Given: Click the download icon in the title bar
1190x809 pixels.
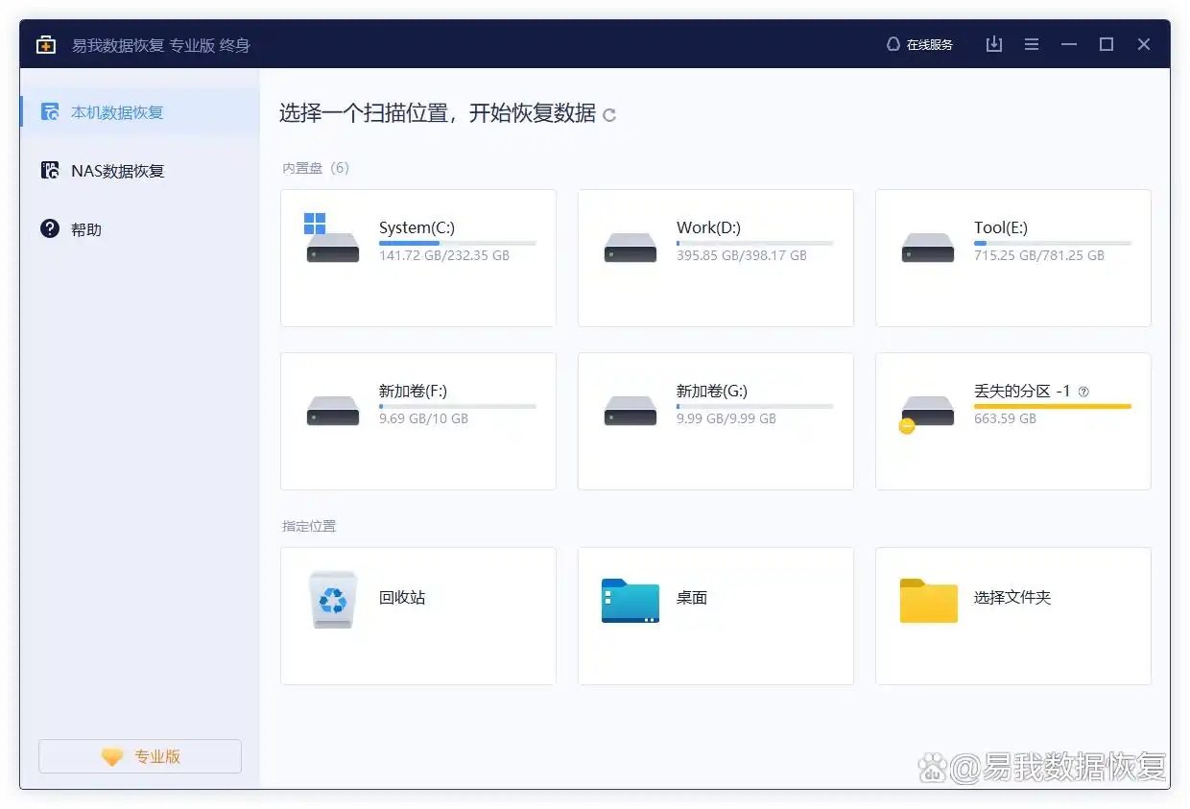Looking at the screenshot, I should 994,44.
